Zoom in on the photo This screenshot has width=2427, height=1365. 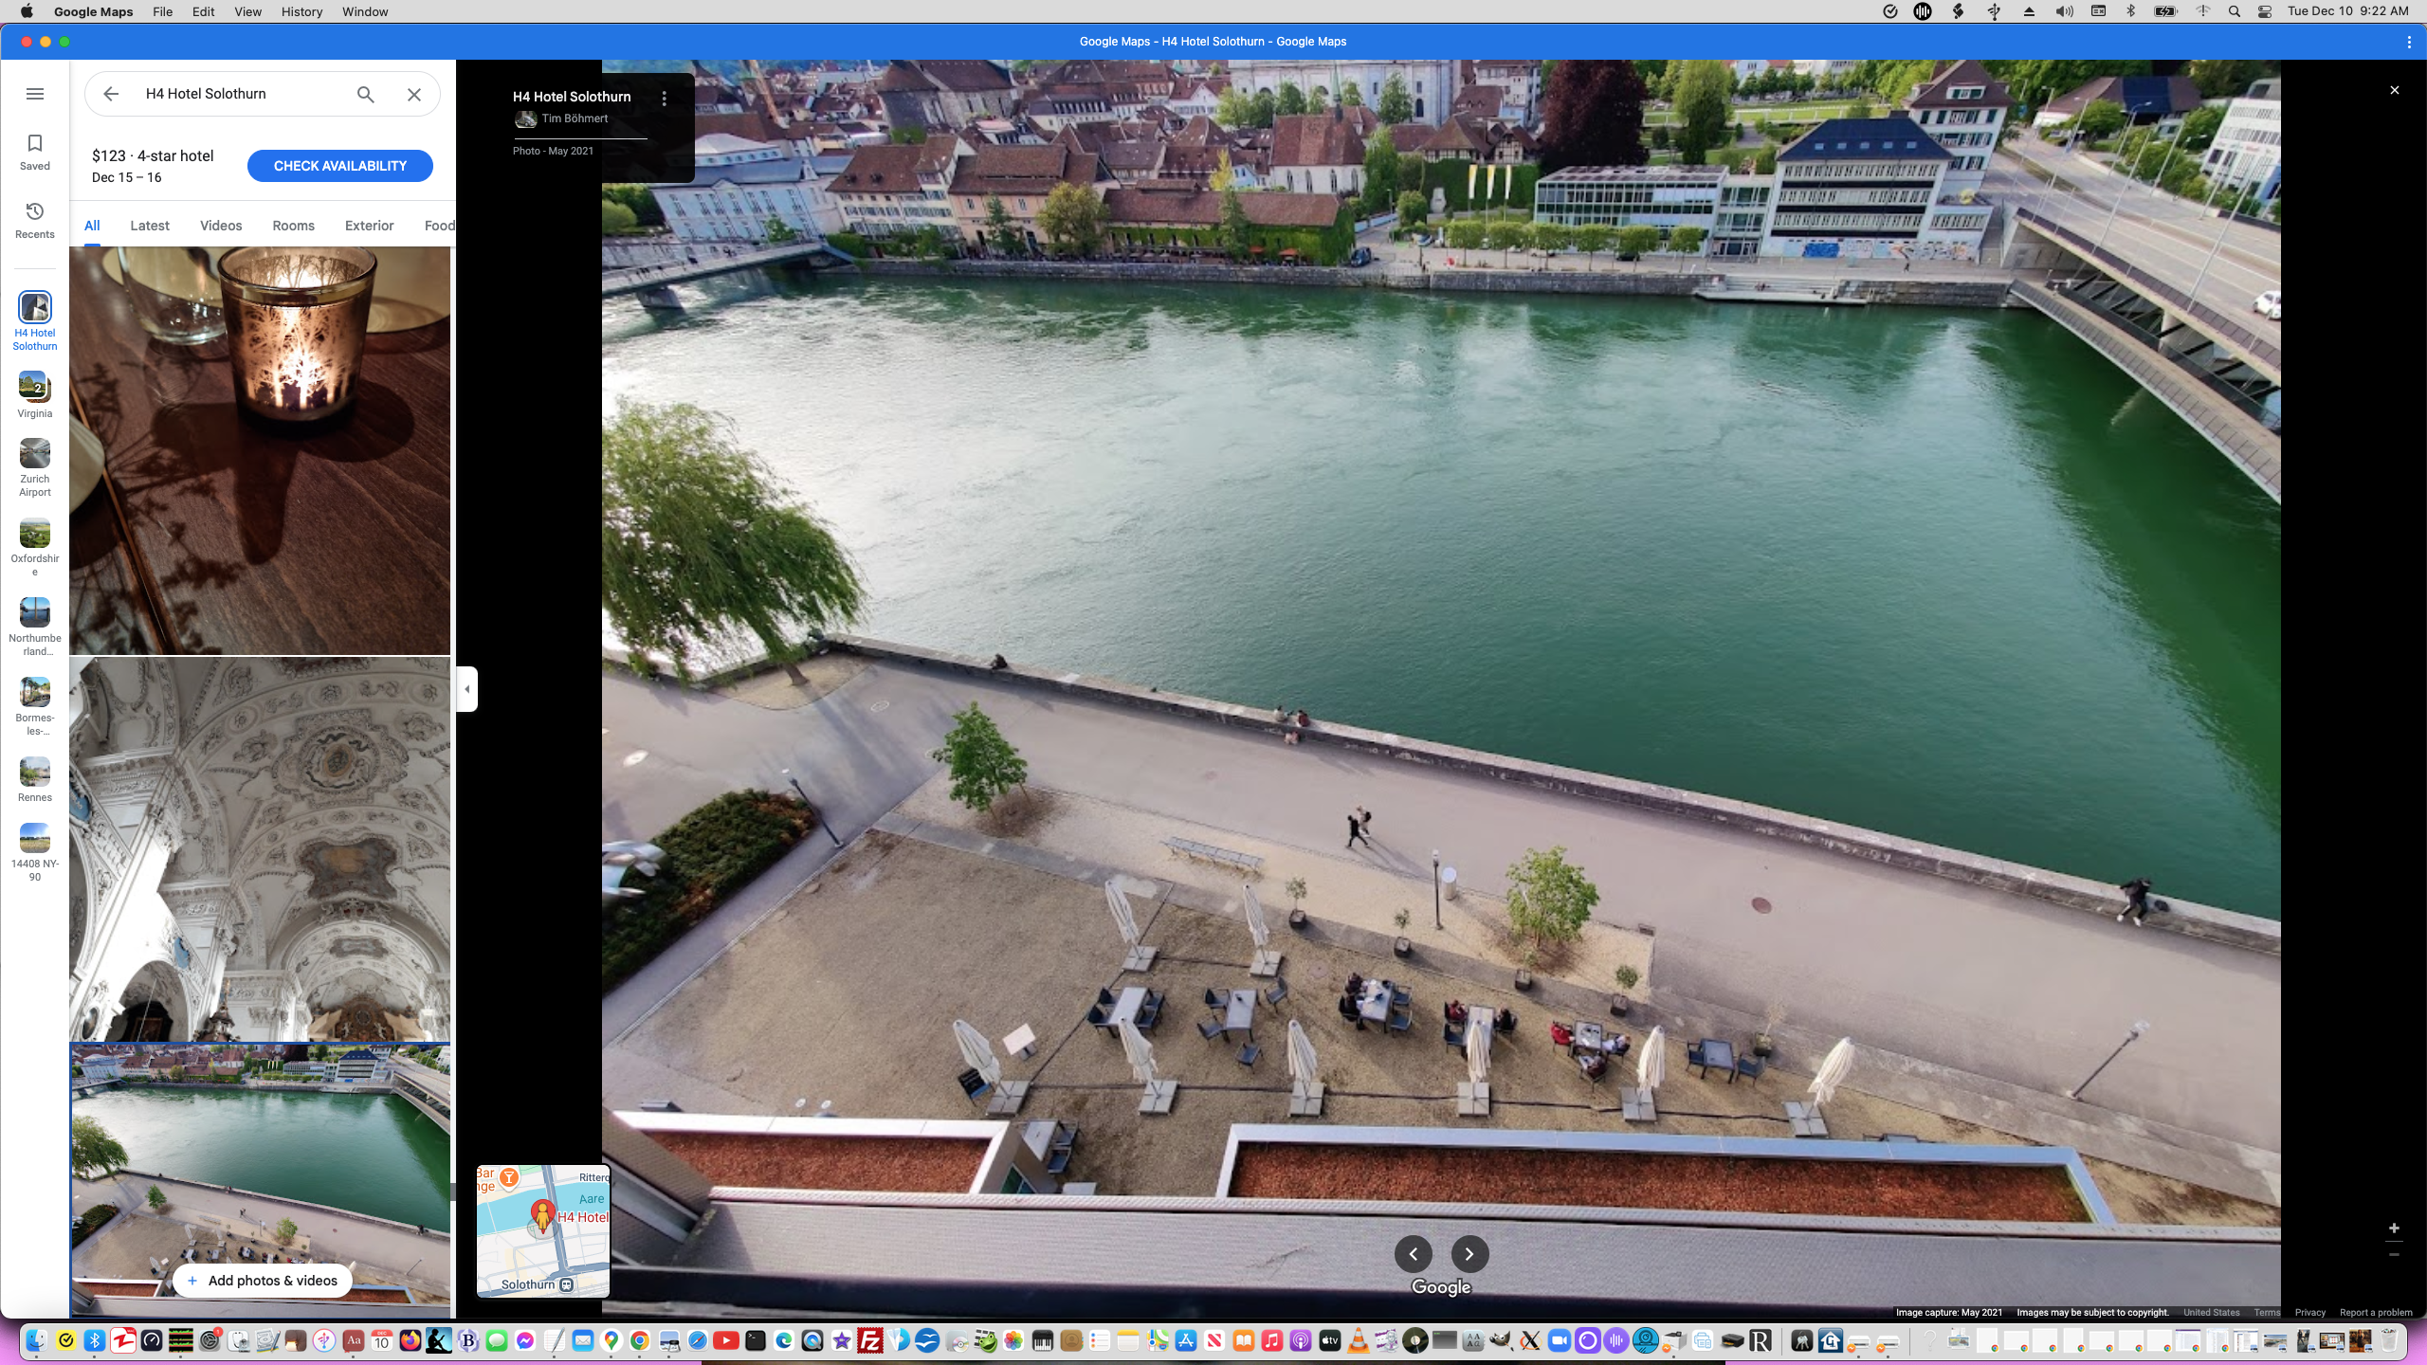2394,1228
